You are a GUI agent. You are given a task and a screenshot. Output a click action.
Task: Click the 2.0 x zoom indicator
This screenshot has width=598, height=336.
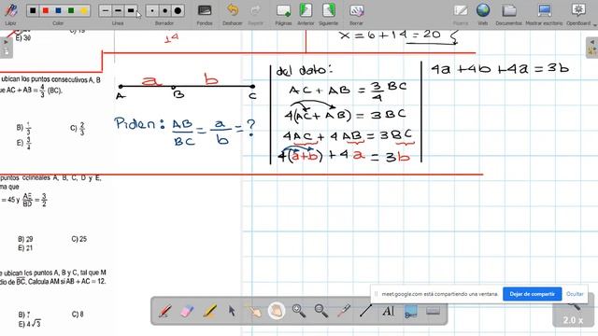573,321
